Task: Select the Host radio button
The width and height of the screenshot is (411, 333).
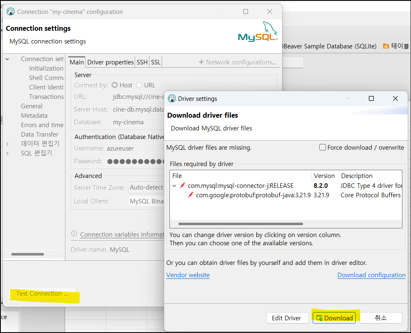Action: (x=115, y=85)
